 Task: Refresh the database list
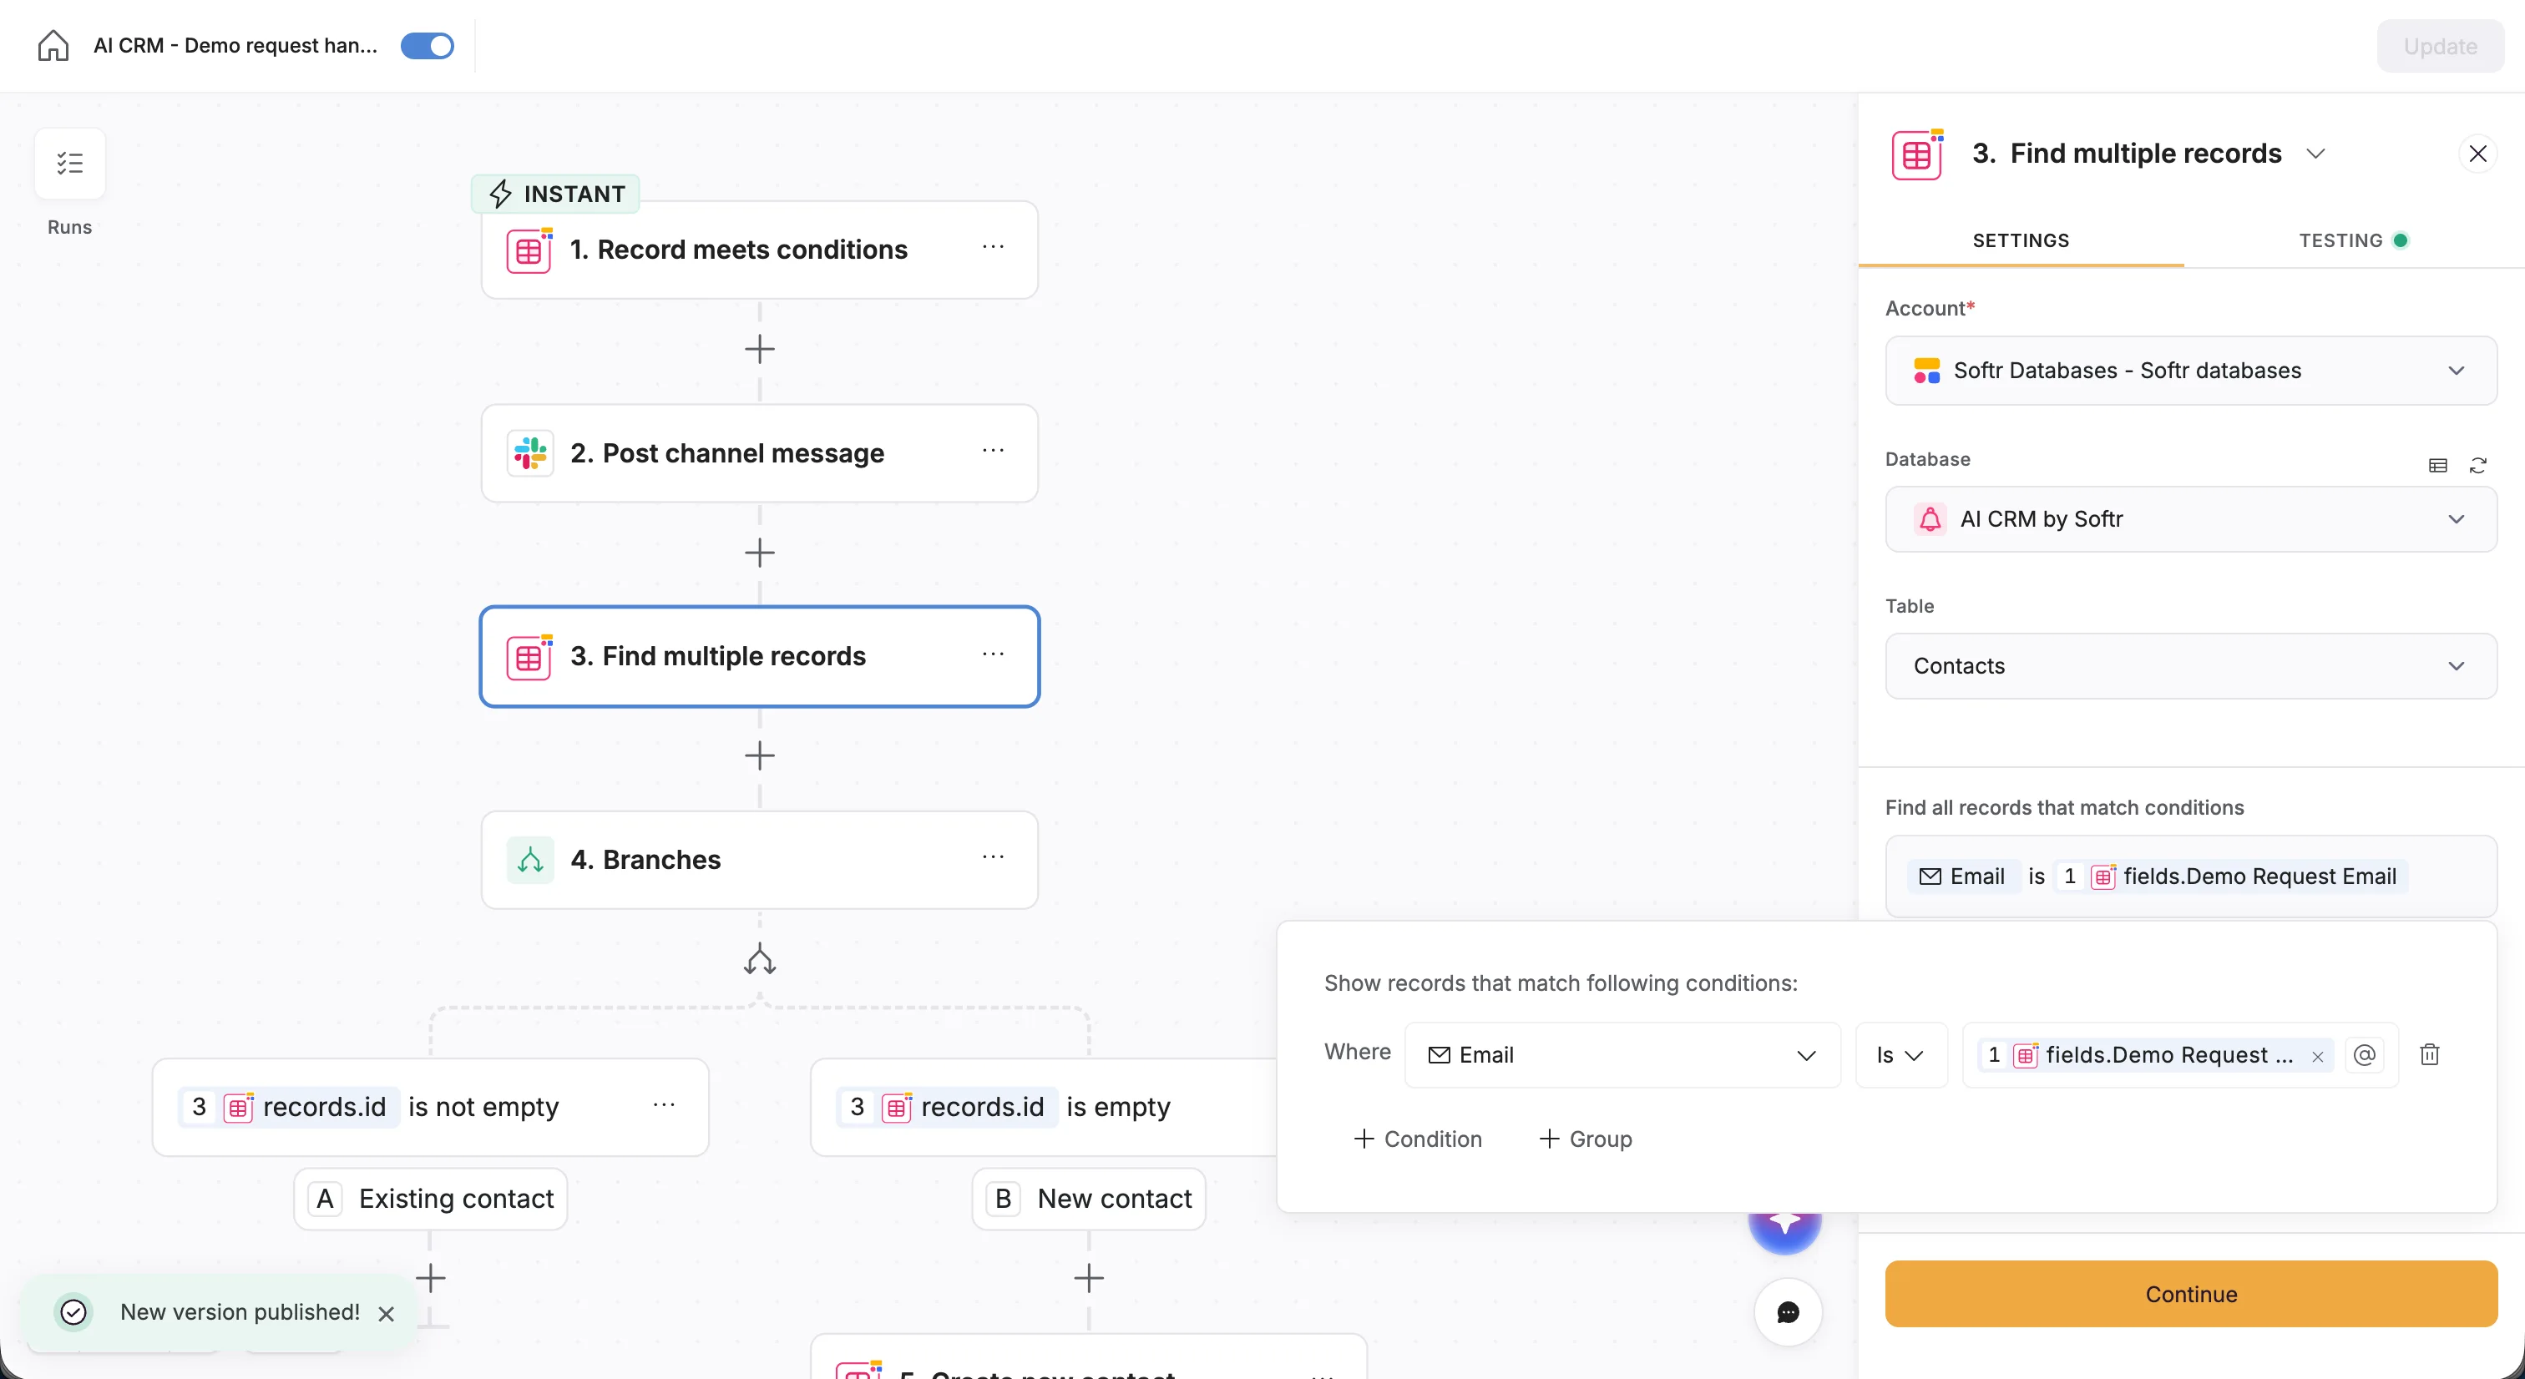(2480, 466)
